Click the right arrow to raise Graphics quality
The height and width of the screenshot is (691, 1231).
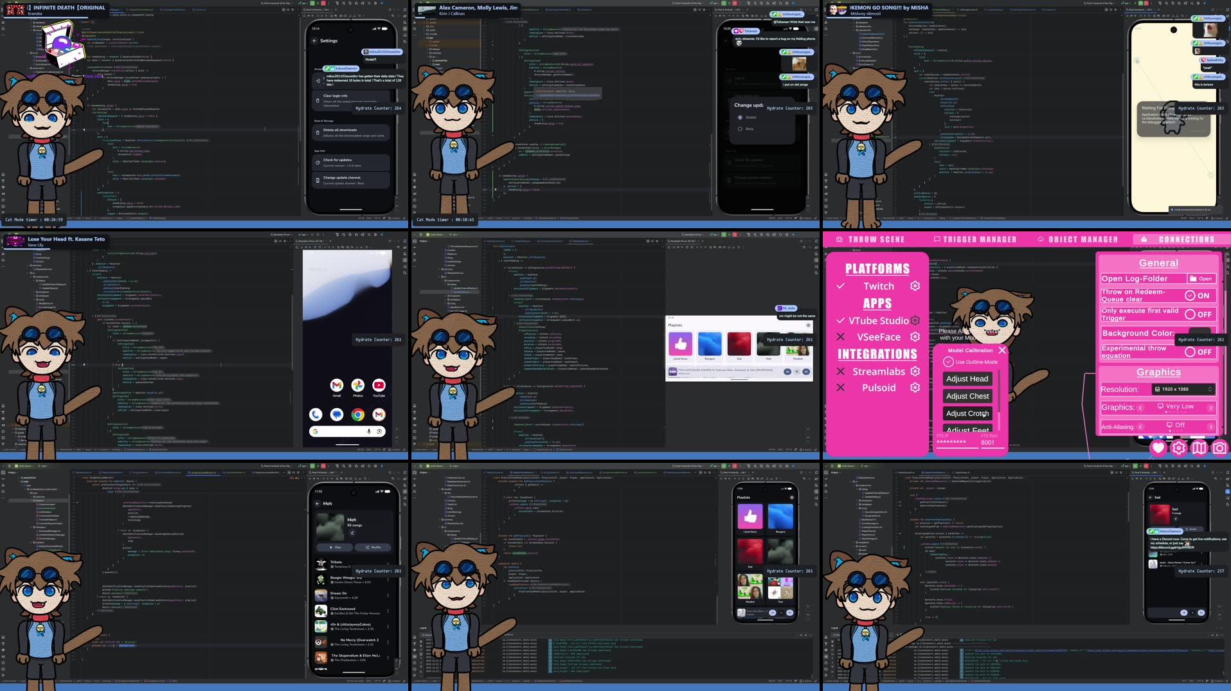coord(1211,408)
